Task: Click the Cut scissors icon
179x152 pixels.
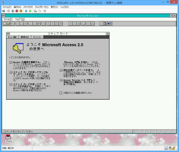Action: (x=30, y=24)
